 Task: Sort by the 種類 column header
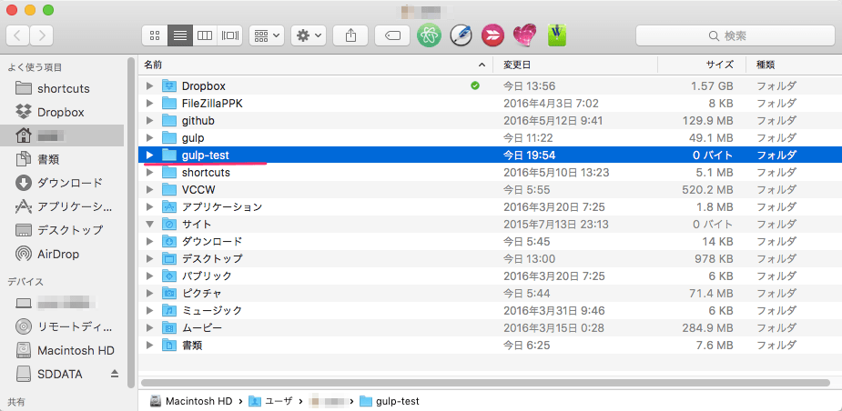coord(794,65)
